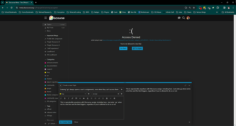Open the LeadBoard sidebar link

point(51,52)
